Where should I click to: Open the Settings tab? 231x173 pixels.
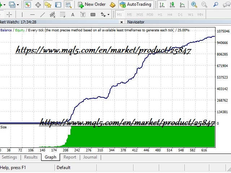(x=9, y=157)
